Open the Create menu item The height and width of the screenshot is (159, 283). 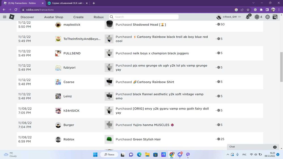coord(78,17)
